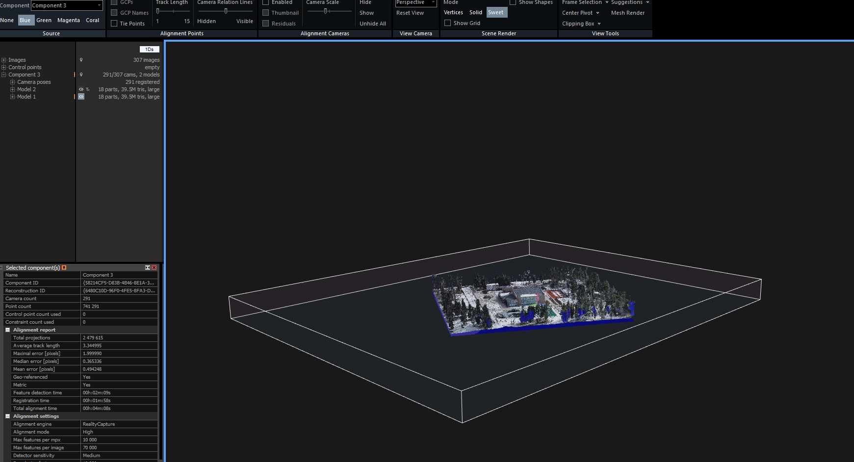Viewport: 854px width, 462px height.
Task: Select the Green source color option
Action: click(x=44, y=20)
